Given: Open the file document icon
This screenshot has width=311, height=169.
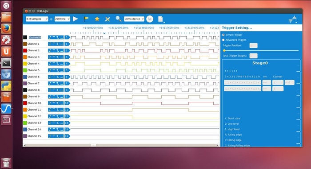Looking at the screenshot, I should click(x=160, y=19).
